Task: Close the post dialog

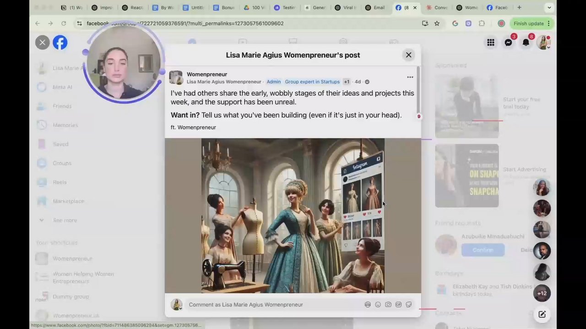Action: [x=408, y=55]
